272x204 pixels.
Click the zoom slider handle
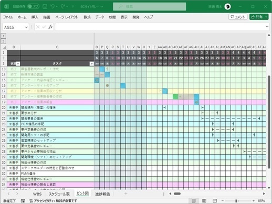(236, 201)
